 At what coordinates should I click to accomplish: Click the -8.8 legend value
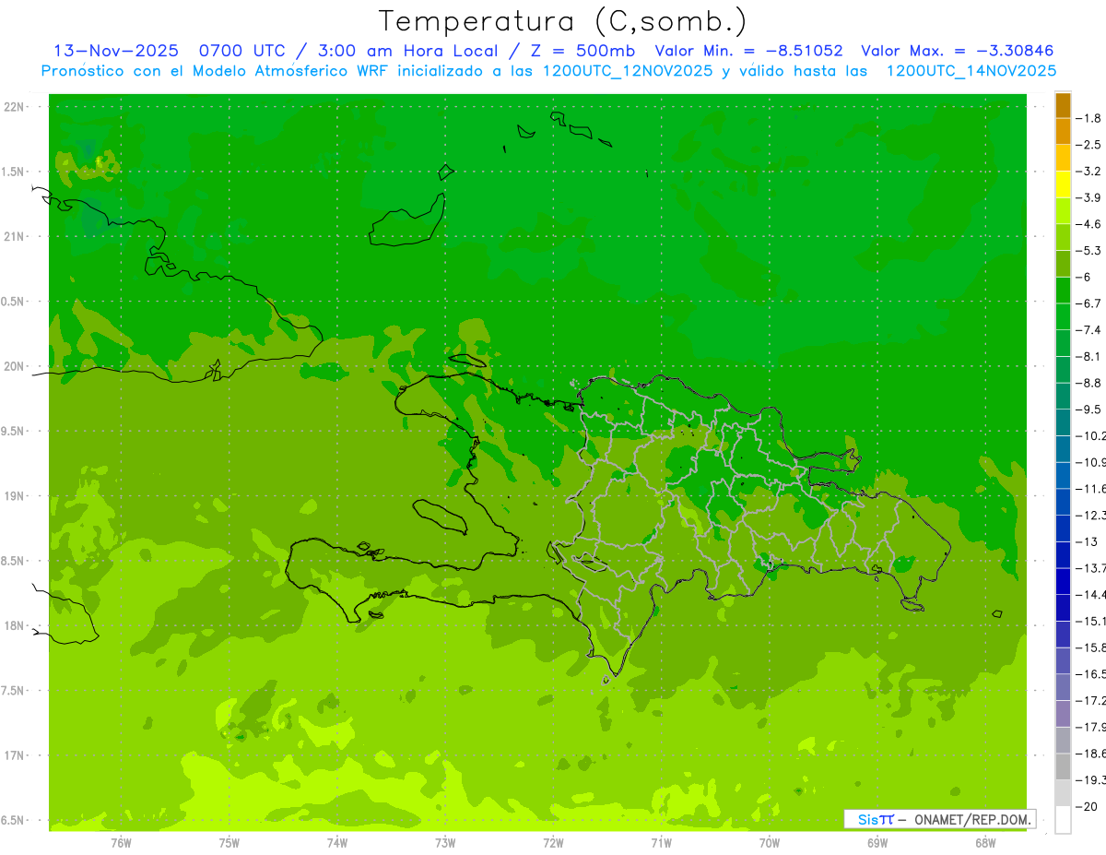[1089, 383]
